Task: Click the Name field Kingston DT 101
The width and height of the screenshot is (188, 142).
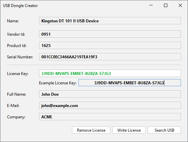Action: coord(110,21)
